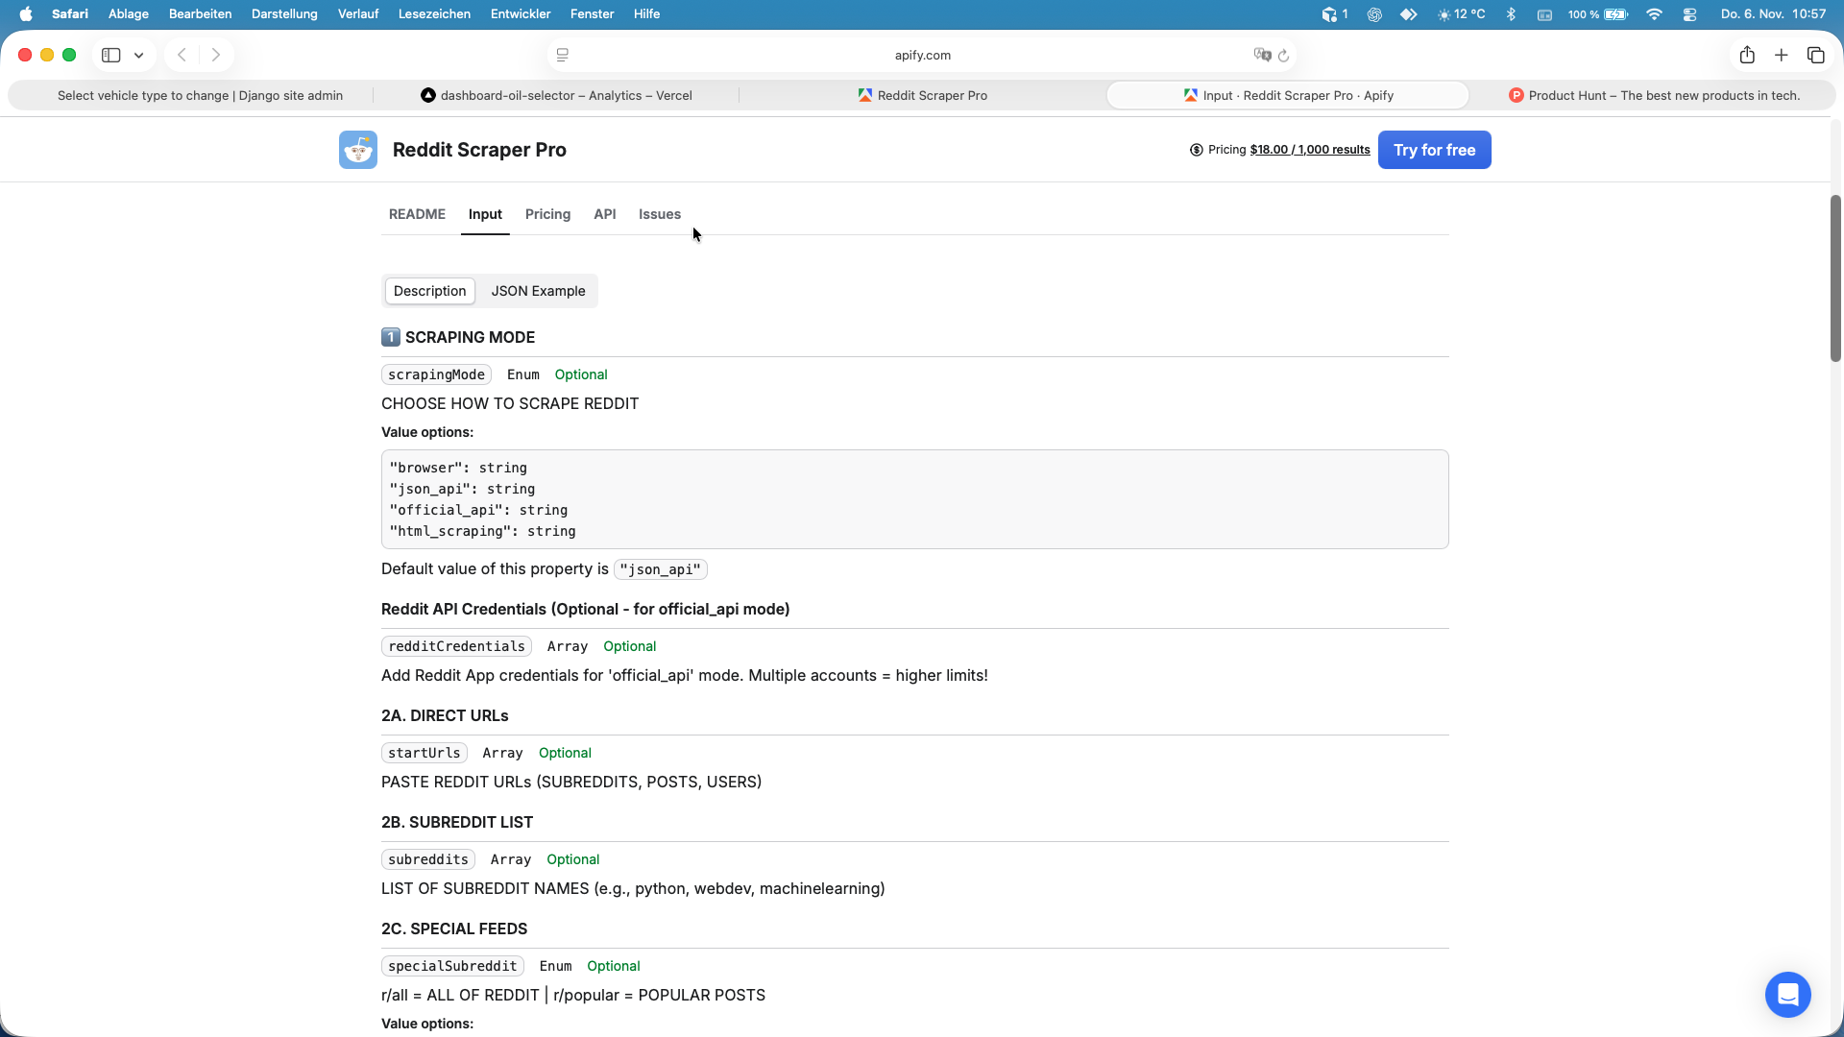1844x1037 pixels.
Task: Expand the sidebar options chevron
Action: [138, 55]
